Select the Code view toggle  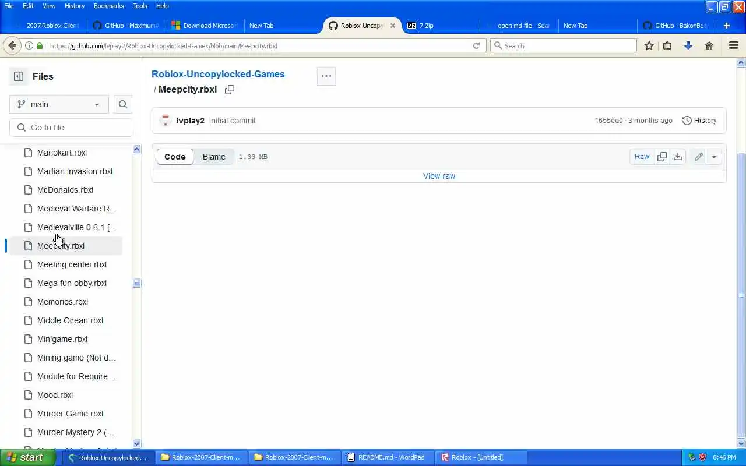(175, 157)
